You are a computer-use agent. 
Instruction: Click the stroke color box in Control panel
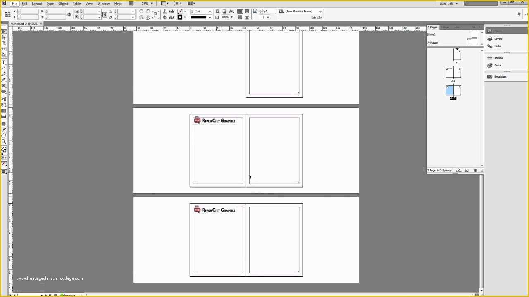tap(180, 17)
